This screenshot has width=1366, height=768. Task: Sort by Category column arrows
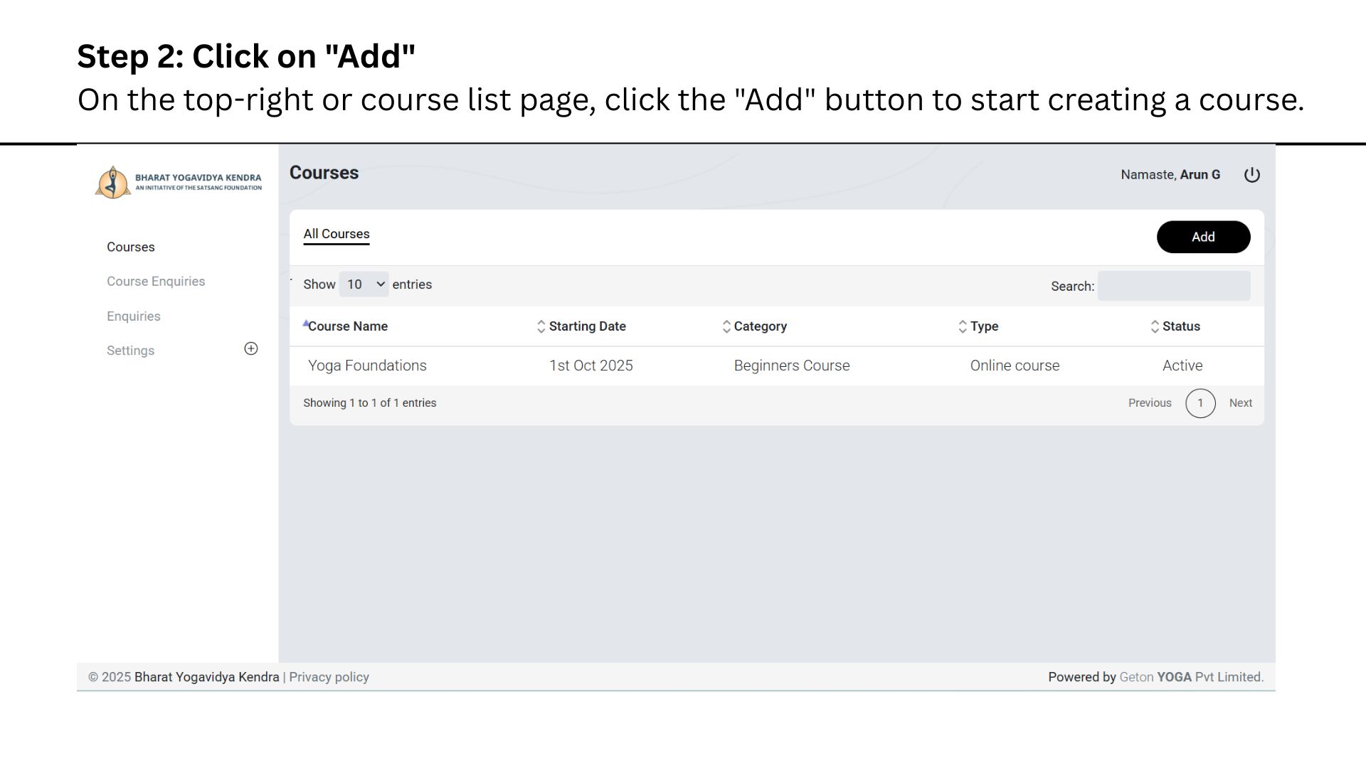(x=726, y=326)
